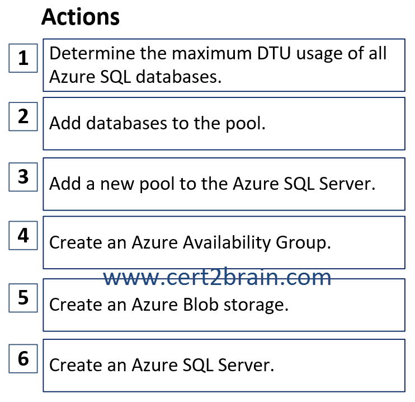Open the www.cert2brain.com watermark link
415x402 pixels.
coord(217,278)
